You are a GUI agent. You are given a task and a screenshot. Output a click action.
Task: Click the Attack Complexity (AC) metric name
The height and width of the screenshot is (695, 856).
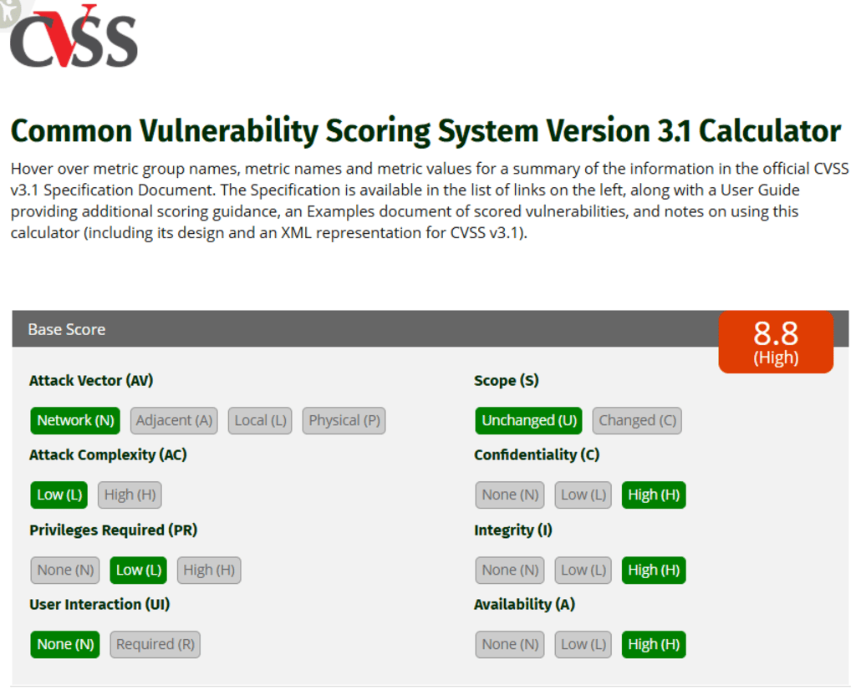pos(108,454)
